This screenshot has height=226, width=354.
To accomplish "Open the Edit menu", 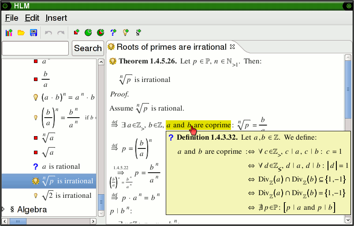I will click(x=32, y=18).
